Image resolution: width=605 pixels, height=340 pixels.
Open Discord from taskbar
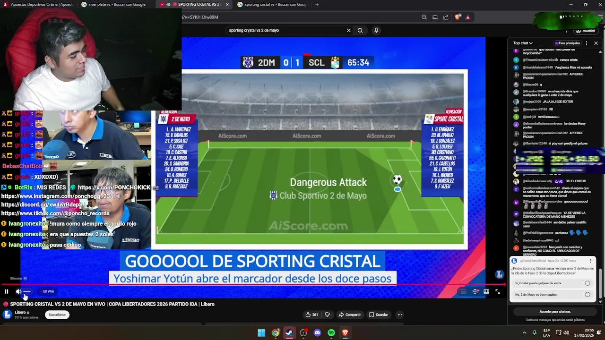click(x=317, y=333)
